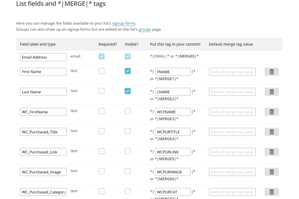Viewport: 299px width, 199px height.
Task: Click the WCPURLINK merge tag input
Action: [x=173, y=152]
